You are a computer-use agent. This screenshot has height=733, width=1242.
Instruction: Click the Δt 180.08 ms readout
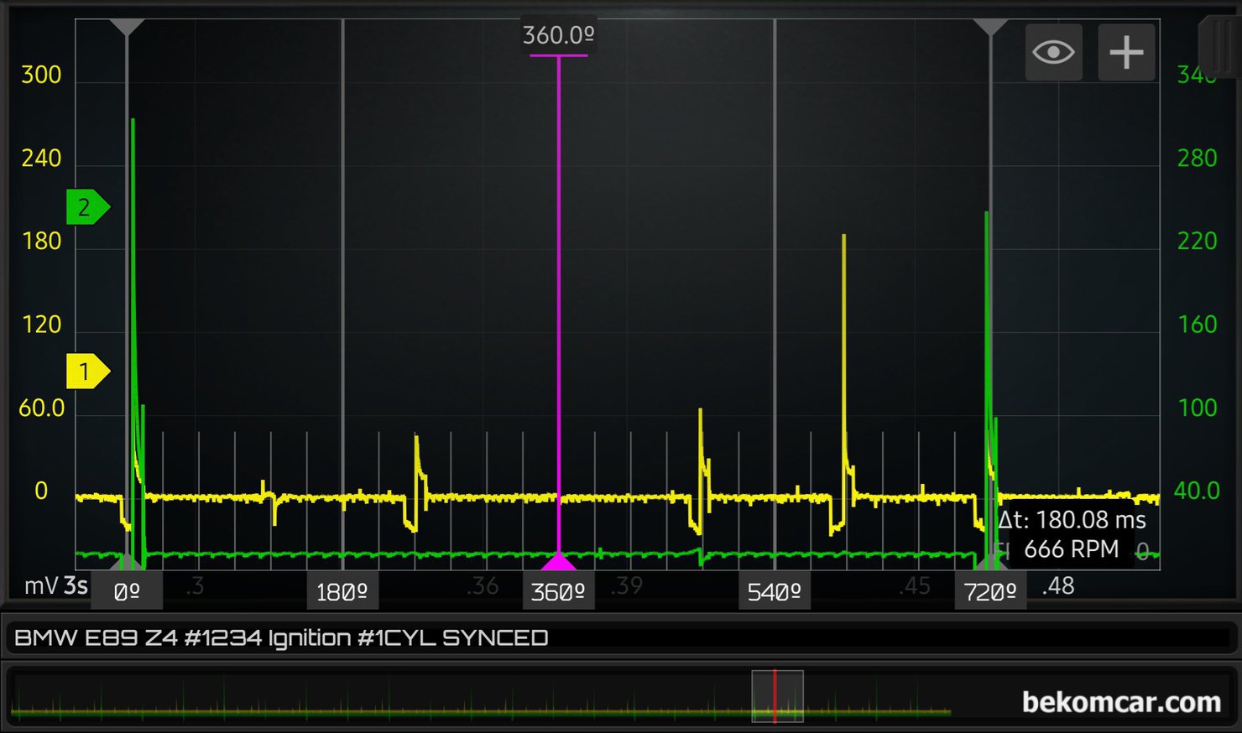click(1072, 520)
